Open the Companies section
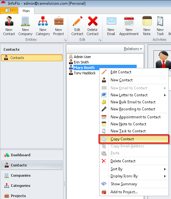 (x=32, y=175)
